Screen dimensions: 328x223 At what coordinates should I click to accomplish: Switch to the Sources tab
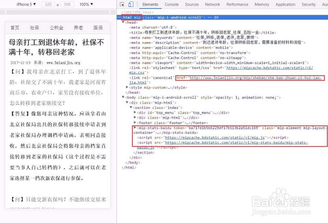tap(192, 5)
